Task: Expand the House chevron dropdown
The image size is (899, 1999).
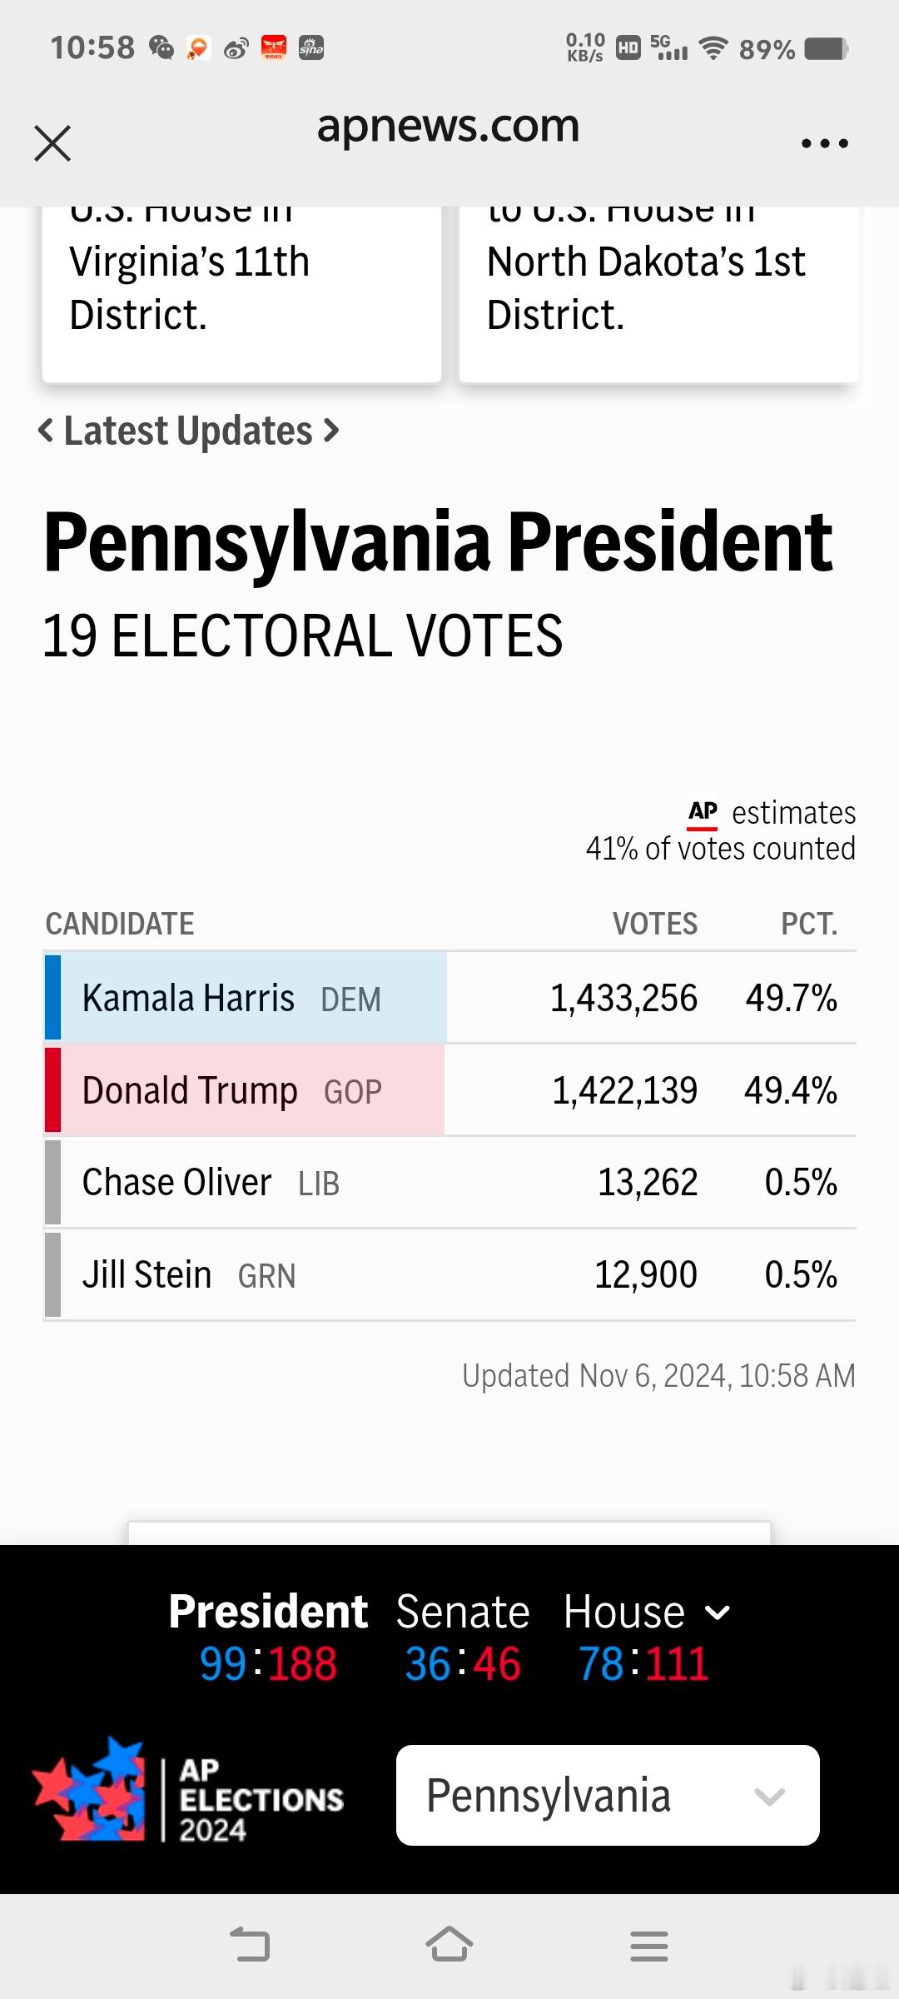Action: [x=718, y=1613]
